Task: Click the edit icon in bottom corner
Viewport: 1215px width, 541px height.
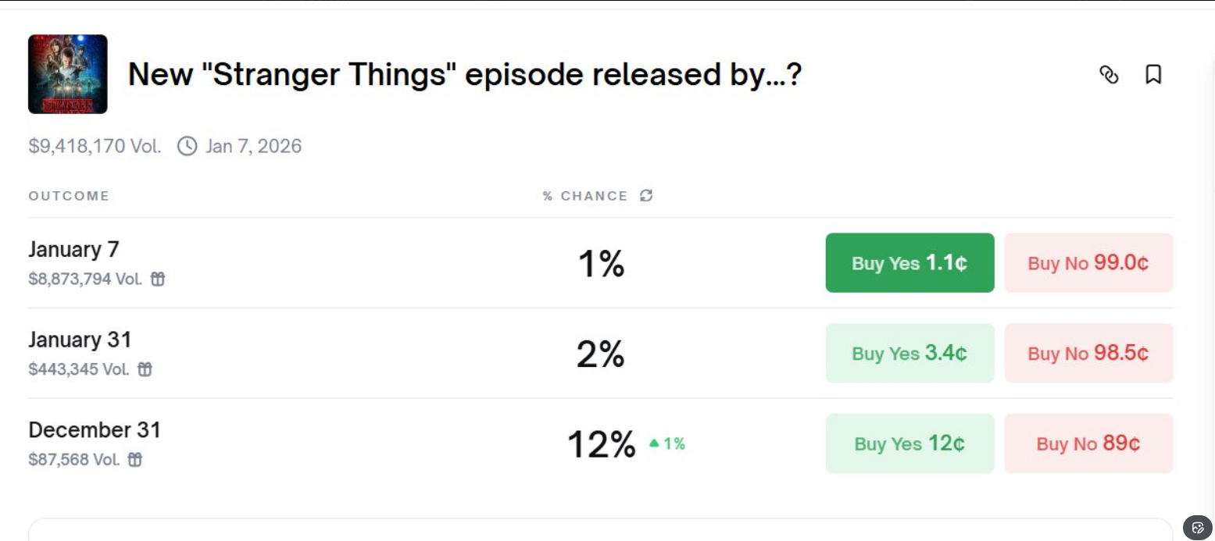Action: coord(1198,528)
